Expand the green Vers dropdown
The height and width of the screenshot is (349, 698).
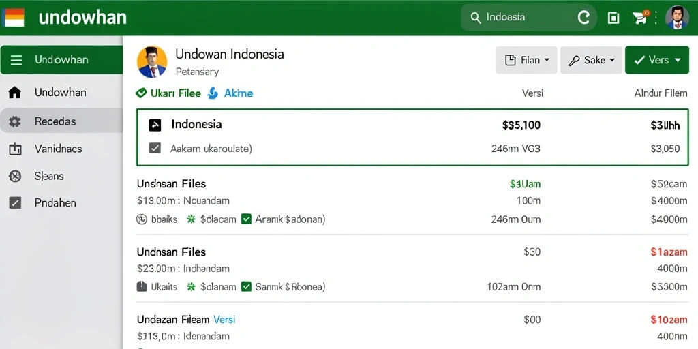pyautogui.click(x=657, y=60)
